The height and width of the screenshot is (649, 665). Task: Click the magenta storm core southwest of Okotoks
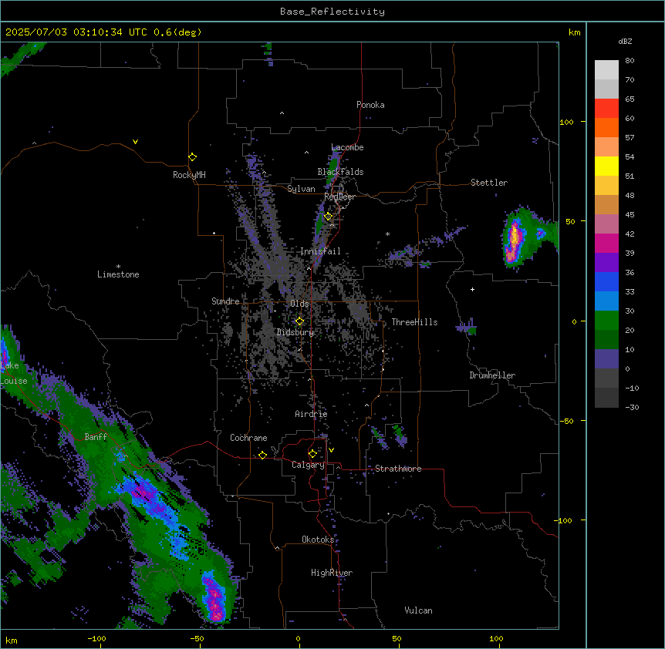pyautogui.click(x=215, y=599)
